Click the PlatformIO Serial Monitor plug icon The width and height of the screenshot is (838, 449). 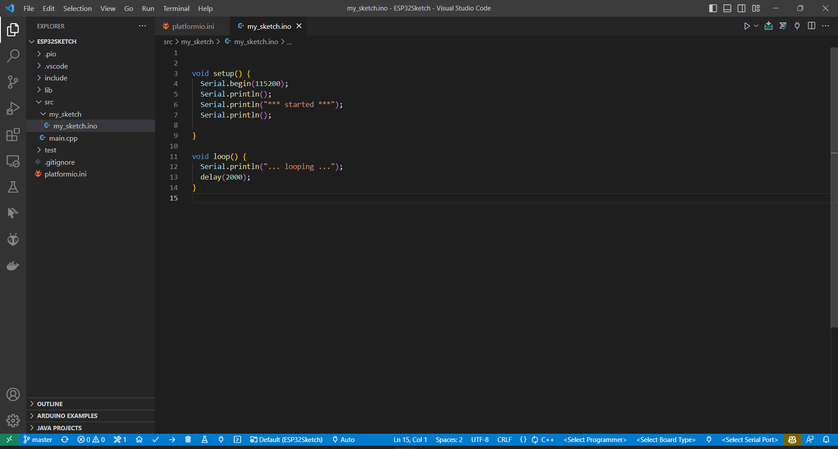[x=221, y=439]
